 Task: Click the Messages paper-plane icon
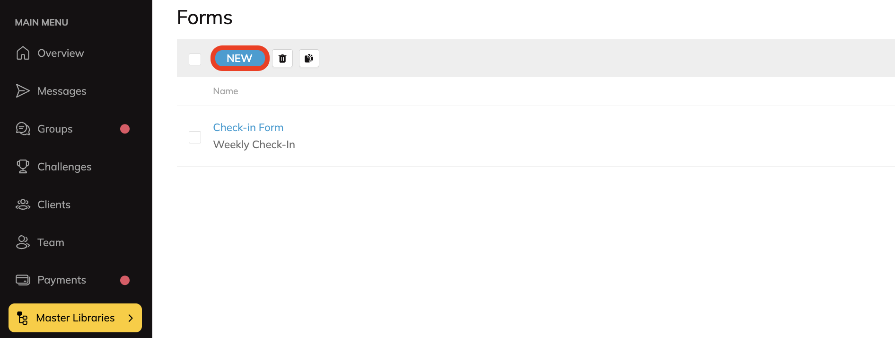[23, 91]
